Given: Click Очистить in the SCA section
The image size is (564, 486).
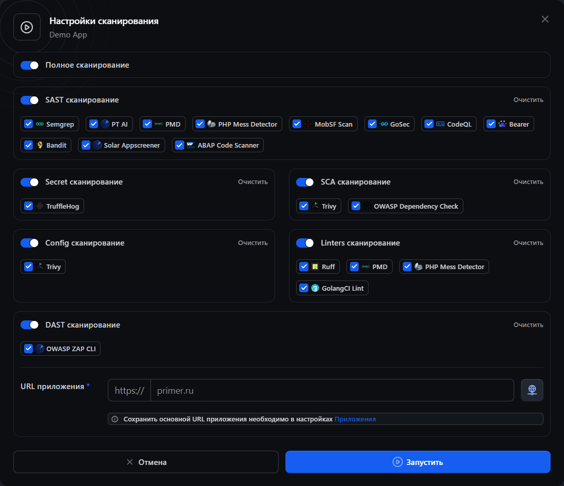Looking at the screenshot, I should coord(528,182).
